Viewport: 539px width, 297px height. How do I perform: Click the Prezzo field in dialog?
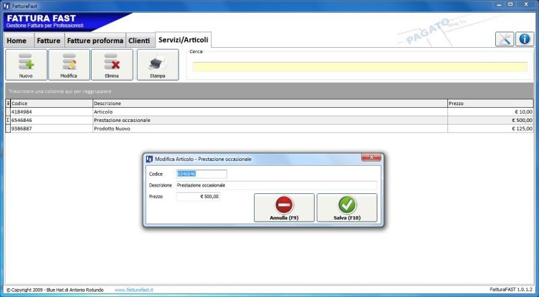(x=198, y=197)
